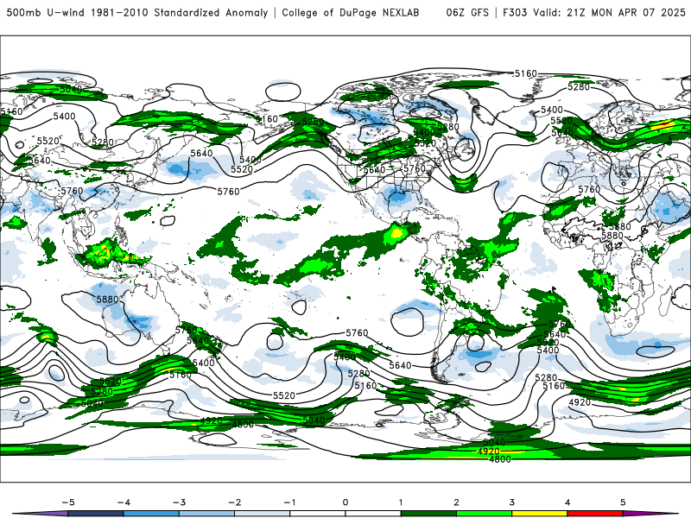
Task: Select the yellow 3 to 4 color segment
Action: pos(540,514)
